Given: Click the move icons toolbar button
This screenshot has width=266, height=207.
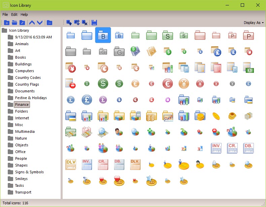Looking at the screenshot, I should click(x=77, y=23).
